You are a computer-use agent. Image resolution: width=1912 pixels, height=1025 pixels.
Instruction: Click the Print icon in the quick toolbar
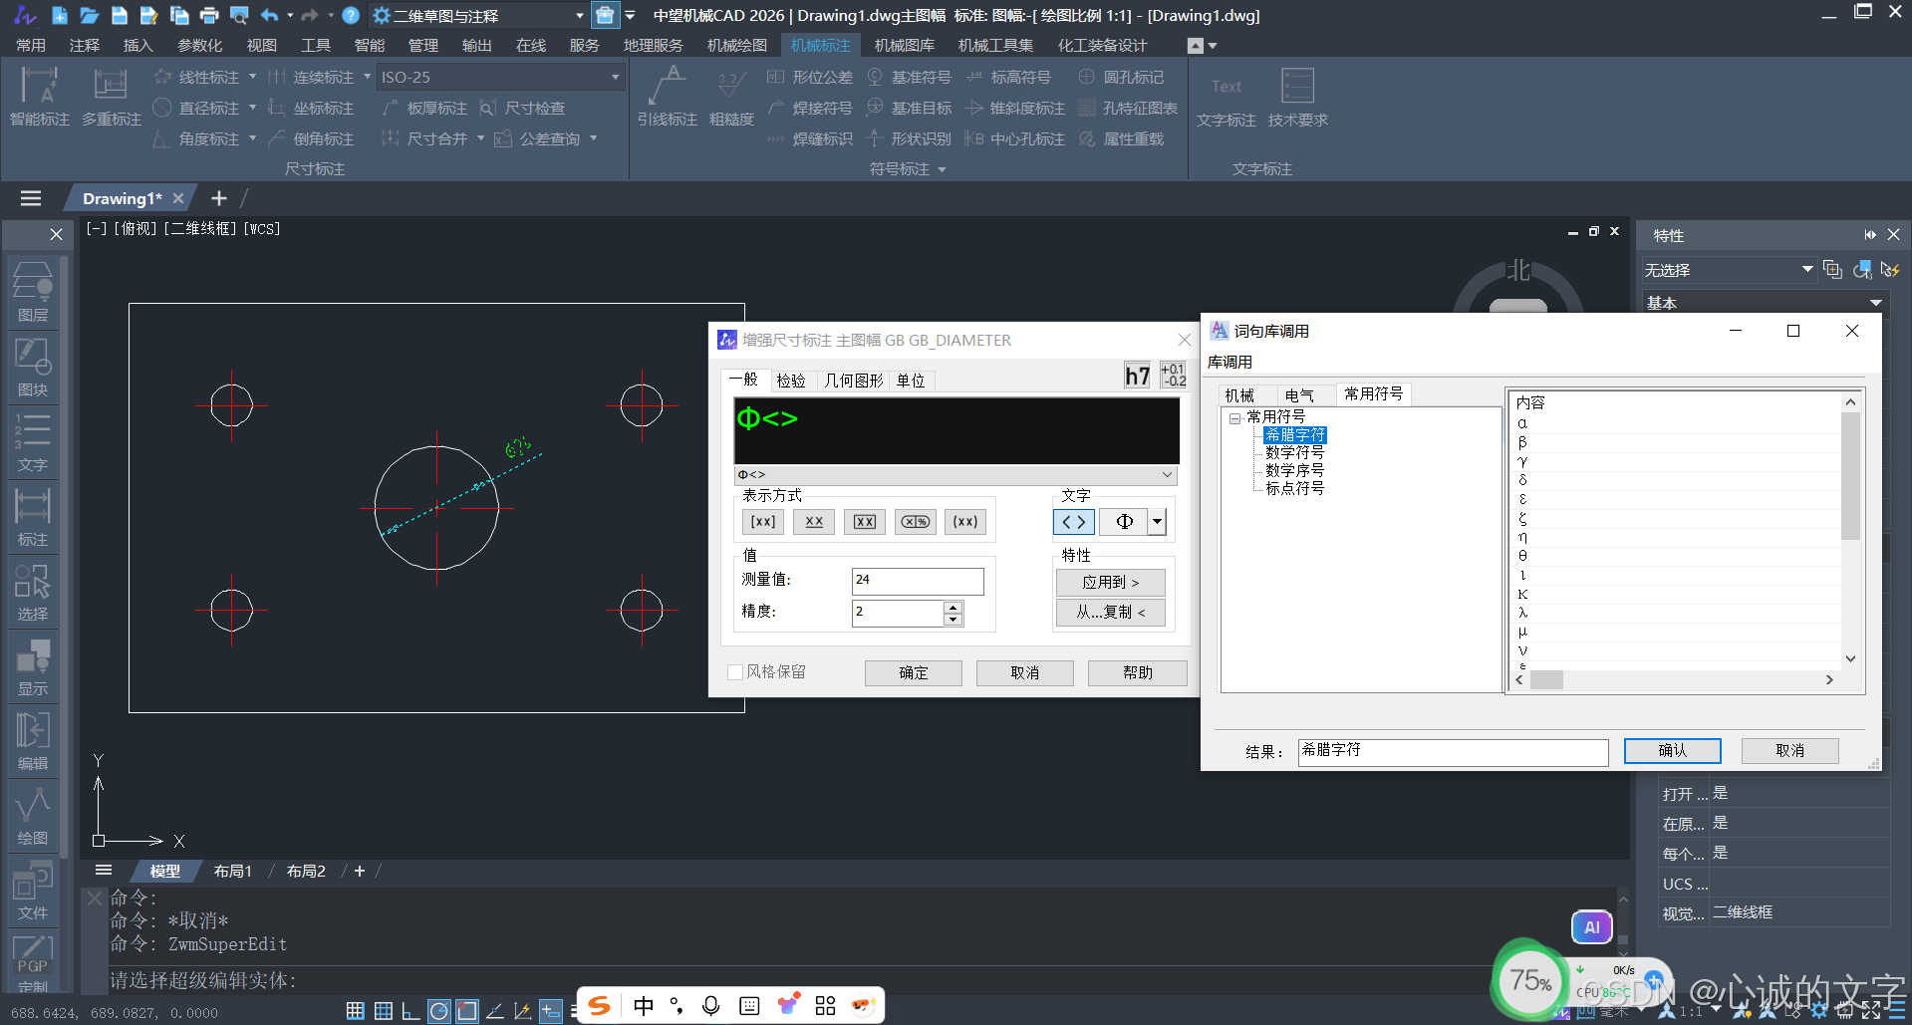pyautogui.click(x=209, y=15)
